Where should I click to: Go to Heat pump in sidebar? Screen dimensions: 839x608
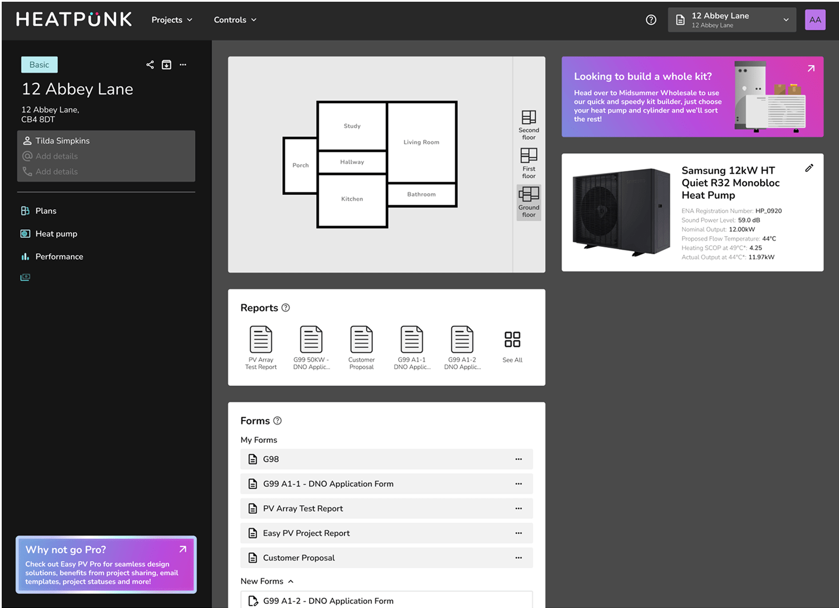point(49,234)
